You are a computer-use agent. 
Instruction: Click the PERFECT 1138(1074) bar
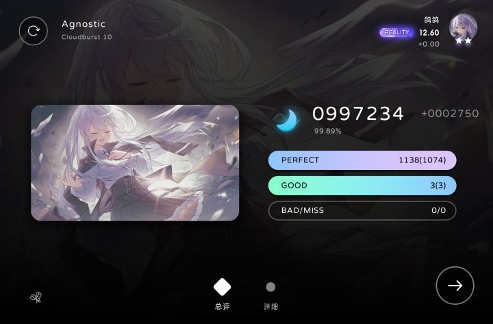tap(362, 160)
